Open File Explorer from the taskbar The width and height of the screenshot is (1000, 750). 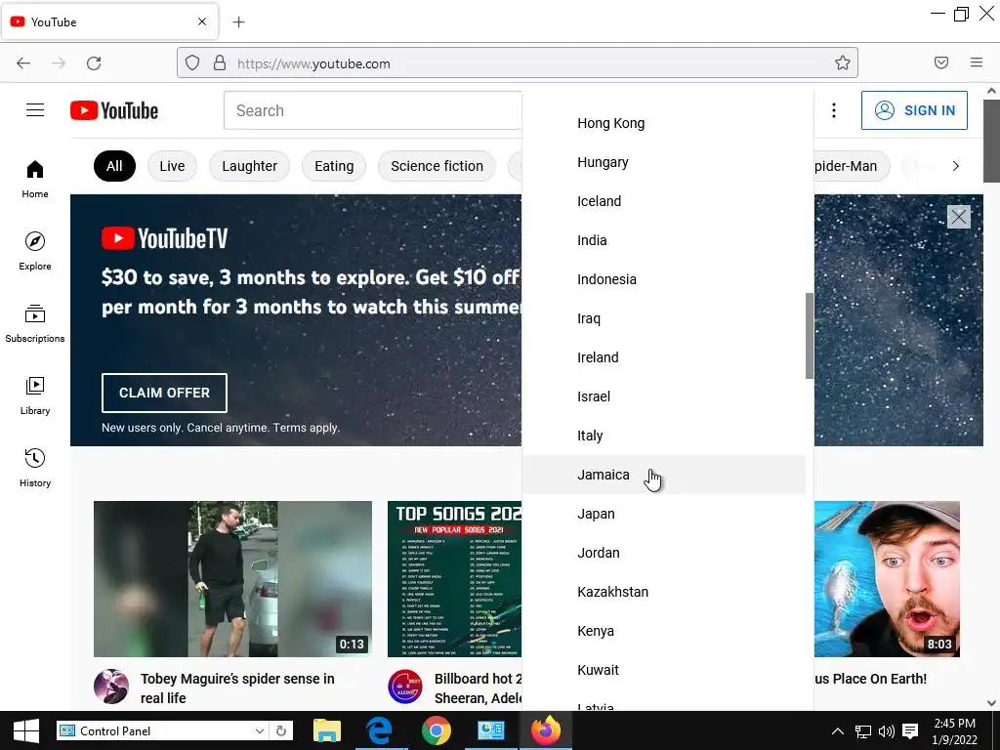pyautogui.click(x=327, y=730)
